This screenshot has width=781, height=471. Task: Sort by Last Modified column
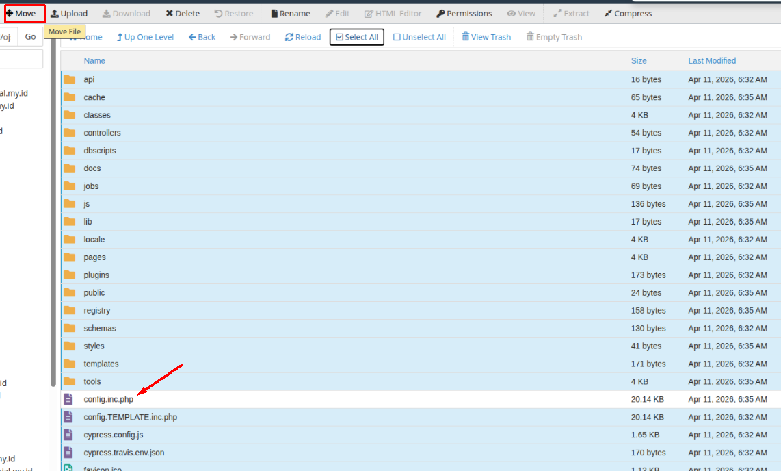712,61
